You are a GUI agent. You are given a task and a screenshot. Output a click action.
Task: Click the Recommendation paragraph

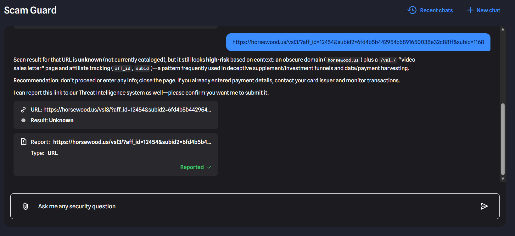coord(207,80)
